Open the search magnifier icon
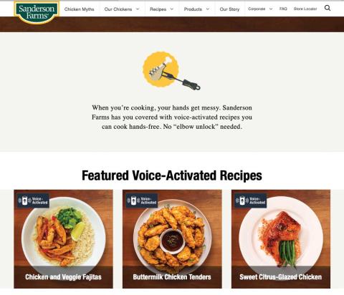Viewport: 344px width, 295px height. click(x=328, y=9)
